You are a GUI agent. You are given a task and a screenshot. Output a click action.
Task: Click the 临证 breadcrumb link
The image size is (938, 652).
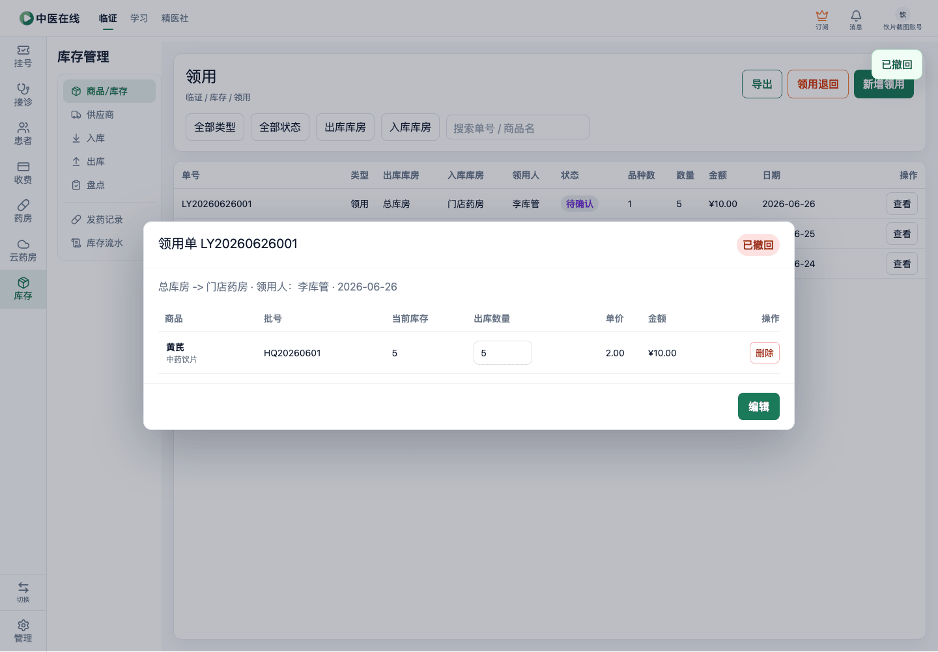pos(194,97)
